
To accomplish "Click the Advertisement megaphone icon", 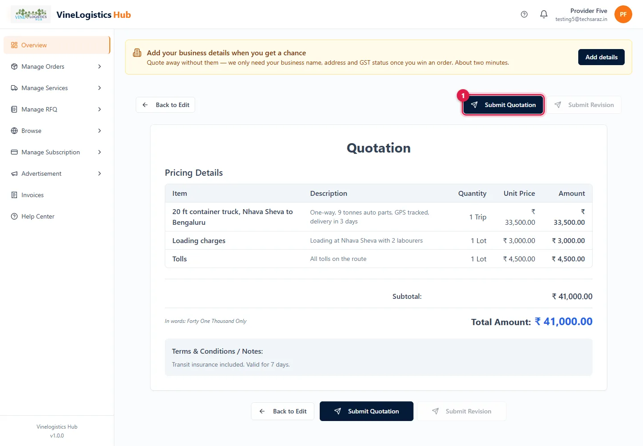I will [x=14, y=173].
